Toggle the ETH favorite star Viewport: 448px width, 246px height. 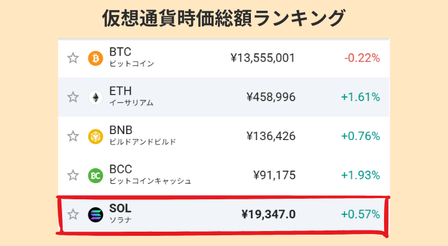click(73, 97)
